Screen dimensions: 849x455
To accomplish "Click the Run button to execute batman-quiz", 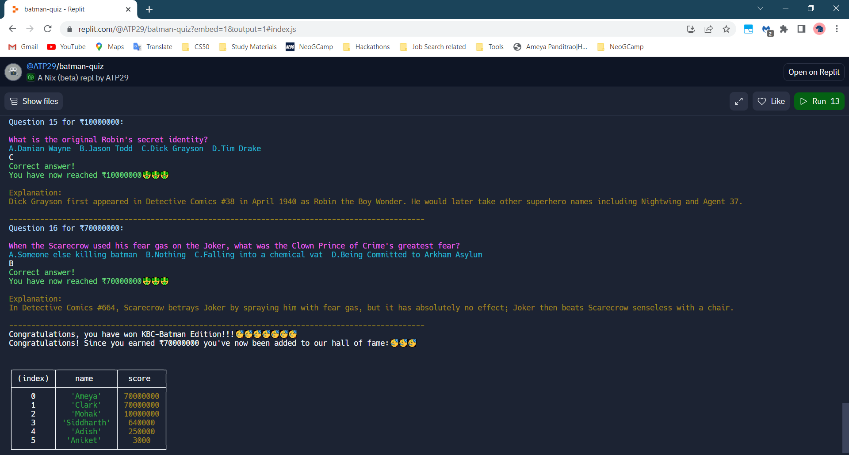I will pyautogui.click(x=819, y=101).
